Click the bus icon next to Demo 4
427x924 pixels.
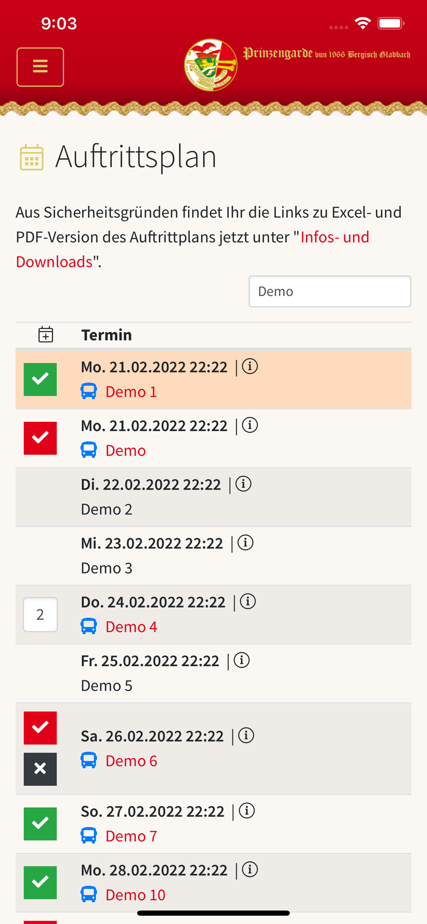[x=89, y=626]
